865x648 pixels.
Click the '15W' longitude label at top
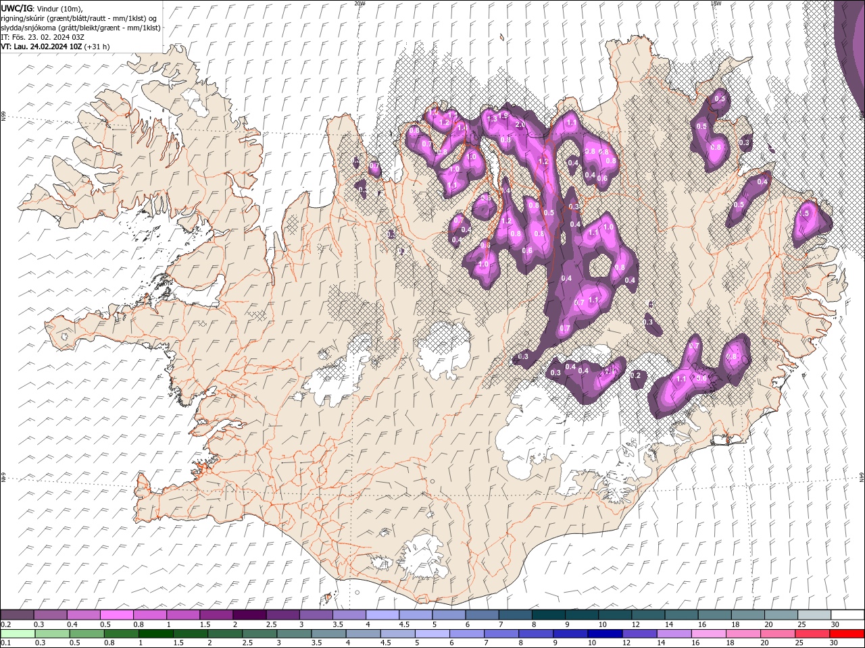716,3
